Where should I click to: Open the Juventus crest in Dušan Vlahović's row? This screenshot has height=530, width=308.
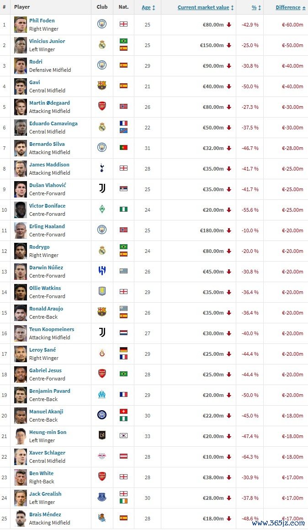(102, 188)
